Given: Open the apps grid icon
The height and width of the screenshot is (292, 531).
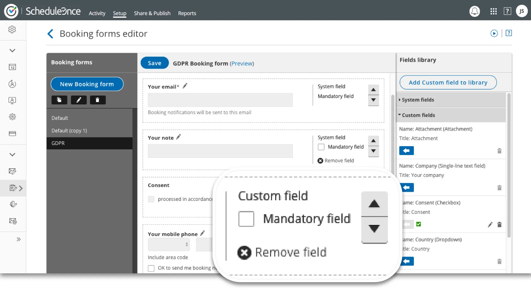Looking at the screenshot, I should (x=493, y=11).
